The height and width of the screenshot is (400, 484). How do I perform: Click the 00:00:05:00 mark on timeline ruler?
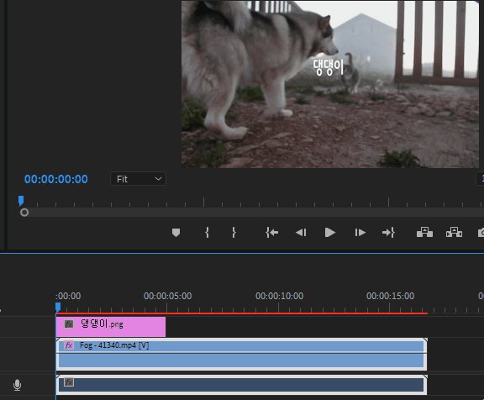[x=167, y=296]
